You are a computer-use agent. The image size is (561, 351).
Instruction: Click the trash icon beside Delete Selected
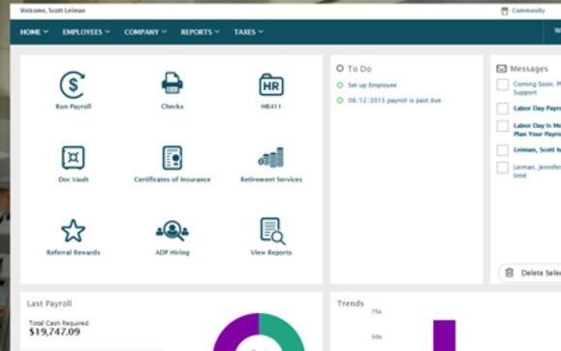[x=509, y=272]
